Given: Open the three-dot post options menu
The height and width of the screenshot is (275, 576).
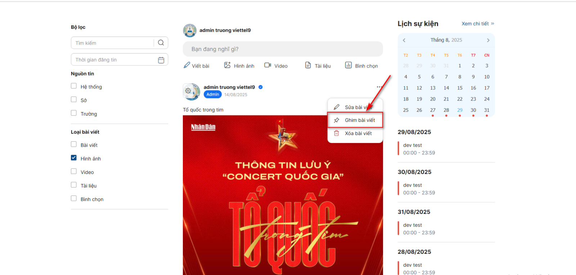Looking at the screenshot, I should [379, 87].
